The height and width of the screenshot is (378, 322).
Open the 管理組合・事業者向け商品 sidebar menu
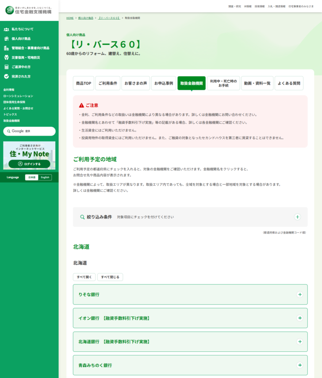31,48
